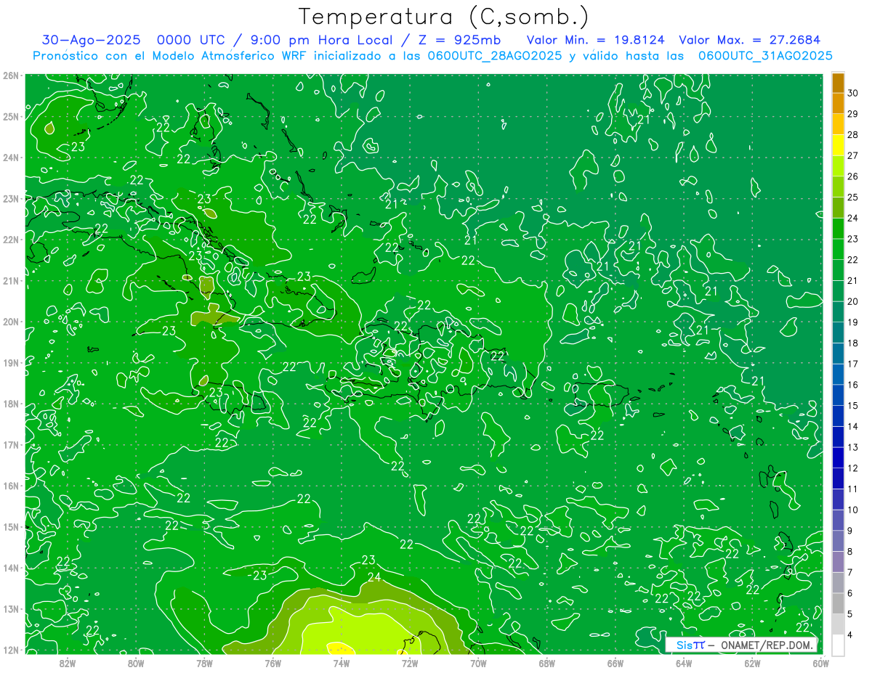Click the latitude axis label '26N'
The width and height of the screenshot is (872, 673).
pyautogui.click(x=11, y=76)
